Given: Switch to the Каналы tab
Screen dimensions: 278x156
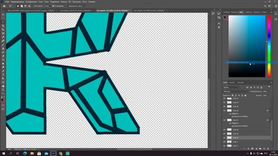Looking at the screenshot, I should click(x=232, y=83).
